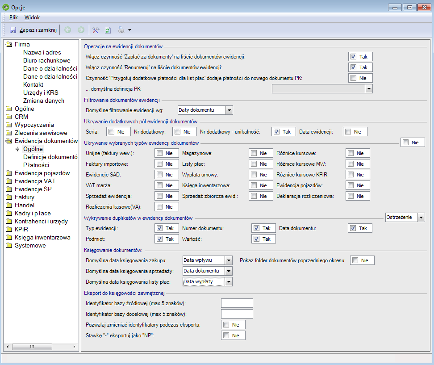Viewport: 434px width, 365px height.
Task: Open the Ewidencja pojazdów folder icon
Action: pyautogui.click(x=9, y=173)
